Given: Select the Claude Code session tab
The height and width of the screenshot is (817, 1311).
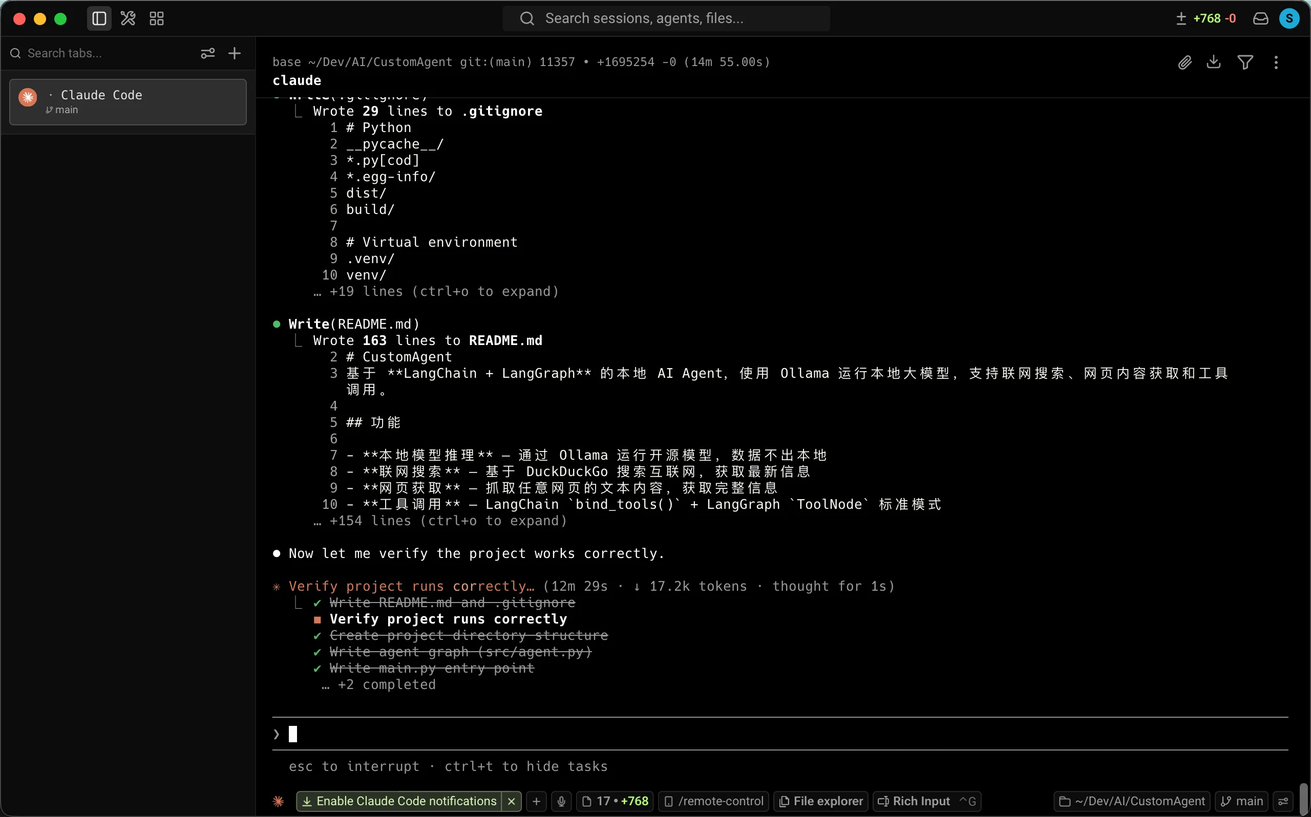Looking at the screenshot, I should 128,101.
